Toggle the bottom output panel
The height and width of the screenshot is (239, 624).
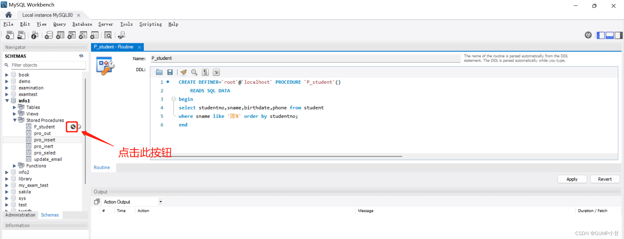click(x=610, y=35)
